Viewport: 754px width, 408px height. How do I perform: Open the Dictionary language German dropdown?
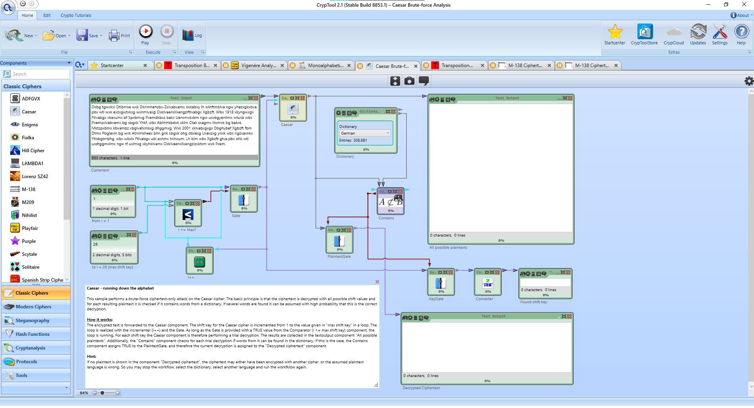pos(365,133)
